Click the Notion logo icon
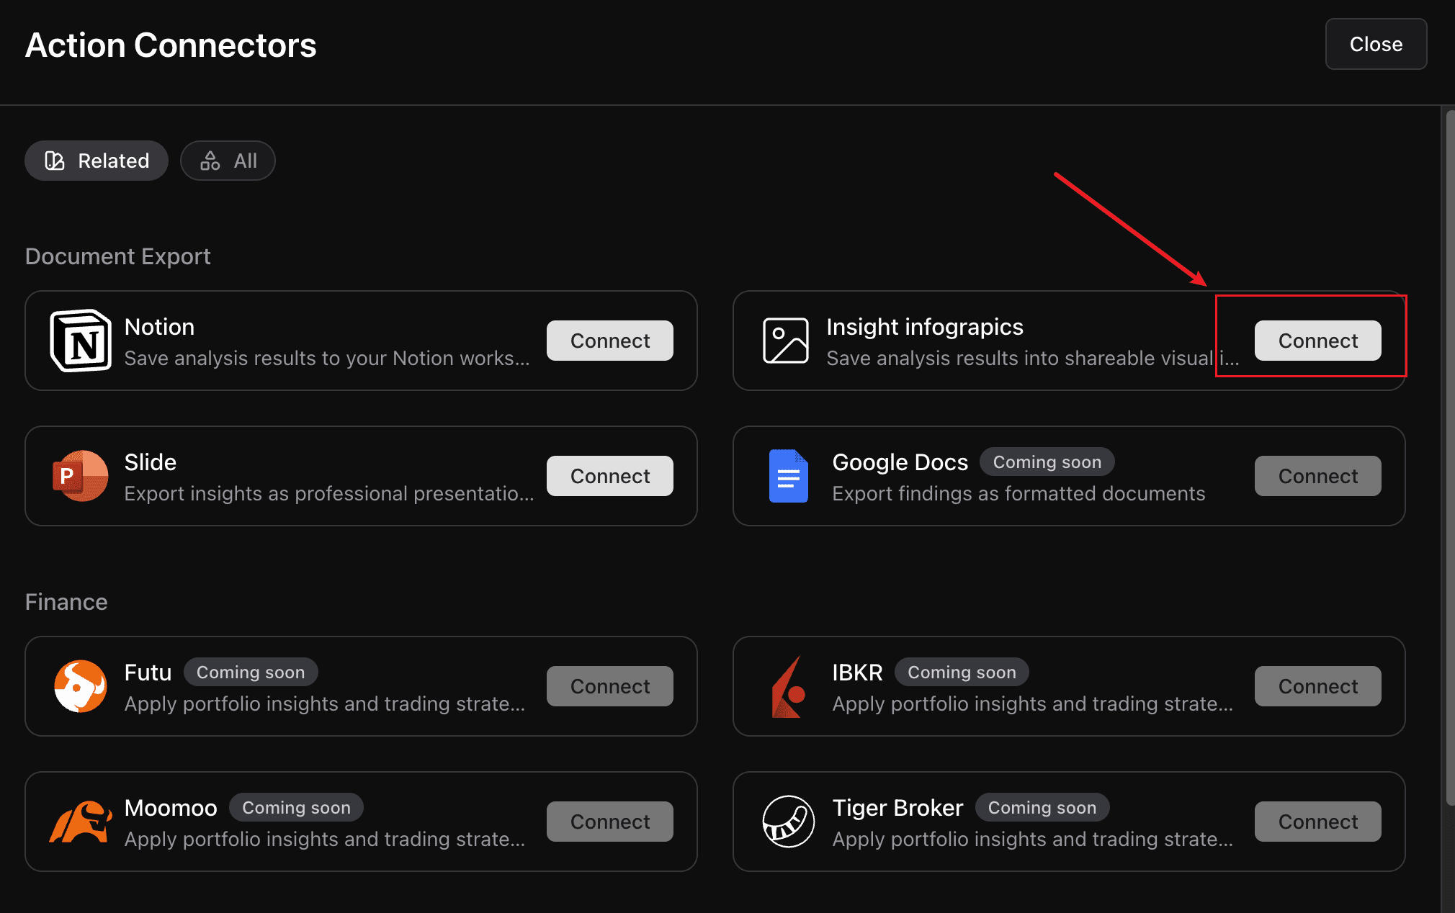Image resolution: width=1455 pixels, height=913 pixels. [81, 341]
